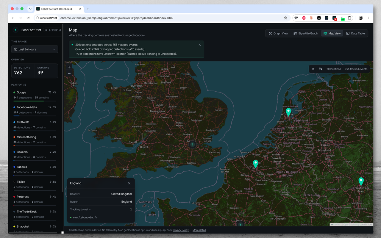Viewport: 381px width, 238px height.
Task: Click the EchoFootPrint site info chip
Action: [46, 18]
